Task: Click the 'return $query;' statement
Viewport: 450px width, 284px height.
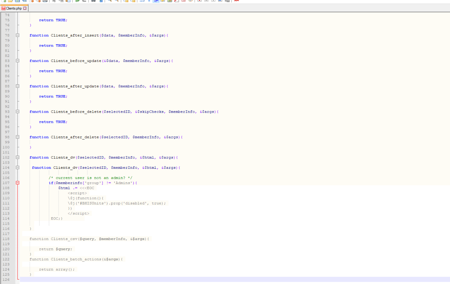Action: tap(56, 249)
